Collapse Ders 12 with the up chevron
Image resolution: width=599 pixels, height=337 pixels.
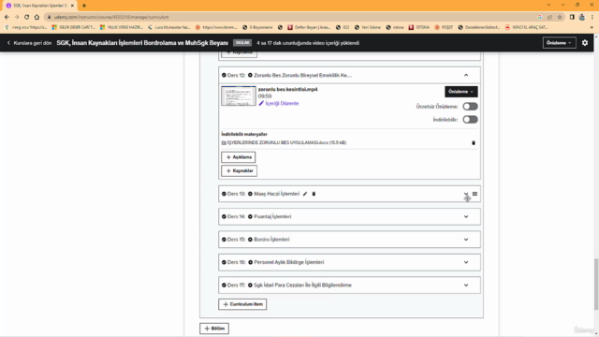point(466,75)
